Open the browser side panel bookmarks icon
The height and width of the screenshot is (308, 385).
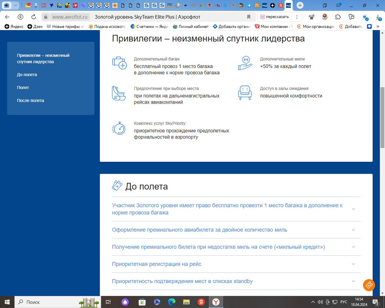[x=325, y=5]
